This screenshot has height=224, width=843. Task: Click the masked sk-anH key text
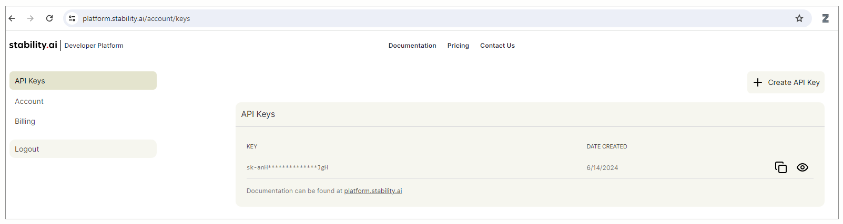pos(287,168)
